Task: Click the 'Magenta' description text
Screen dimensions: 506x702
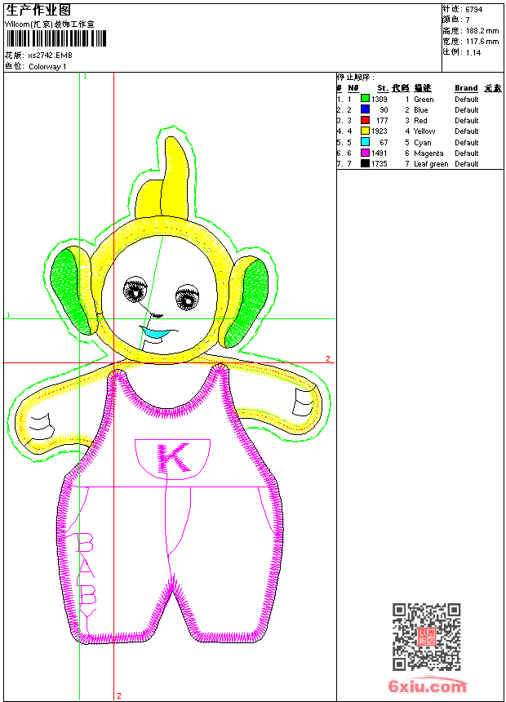Action: tap(428, 153)
